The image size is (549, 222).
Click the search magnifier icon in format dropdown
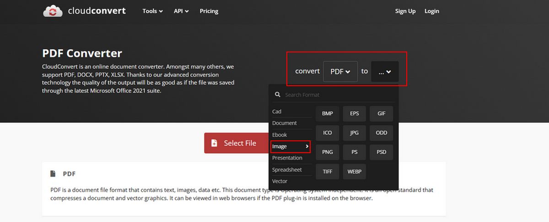pos(277,95)
